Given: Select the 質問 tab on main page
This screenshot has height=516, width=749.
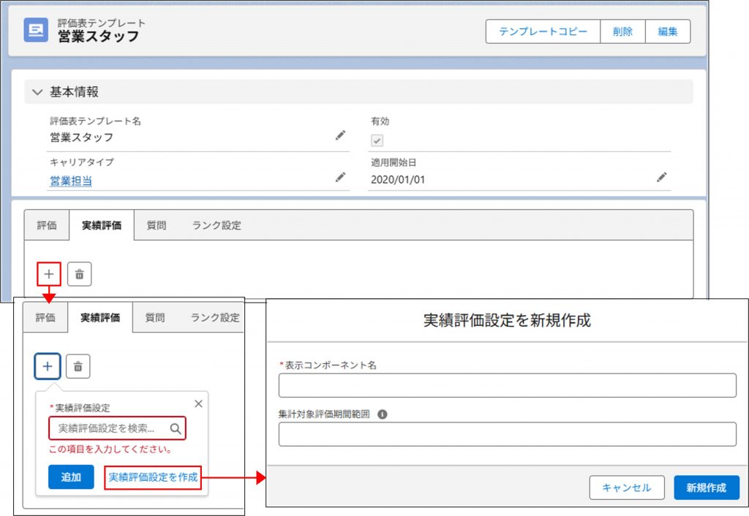Looking at the screenshot, I should click(x=156, y=225).
